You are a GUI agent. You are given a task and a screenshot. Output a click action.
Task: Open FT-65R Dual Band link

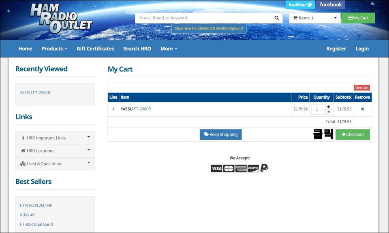coord(36,225)
